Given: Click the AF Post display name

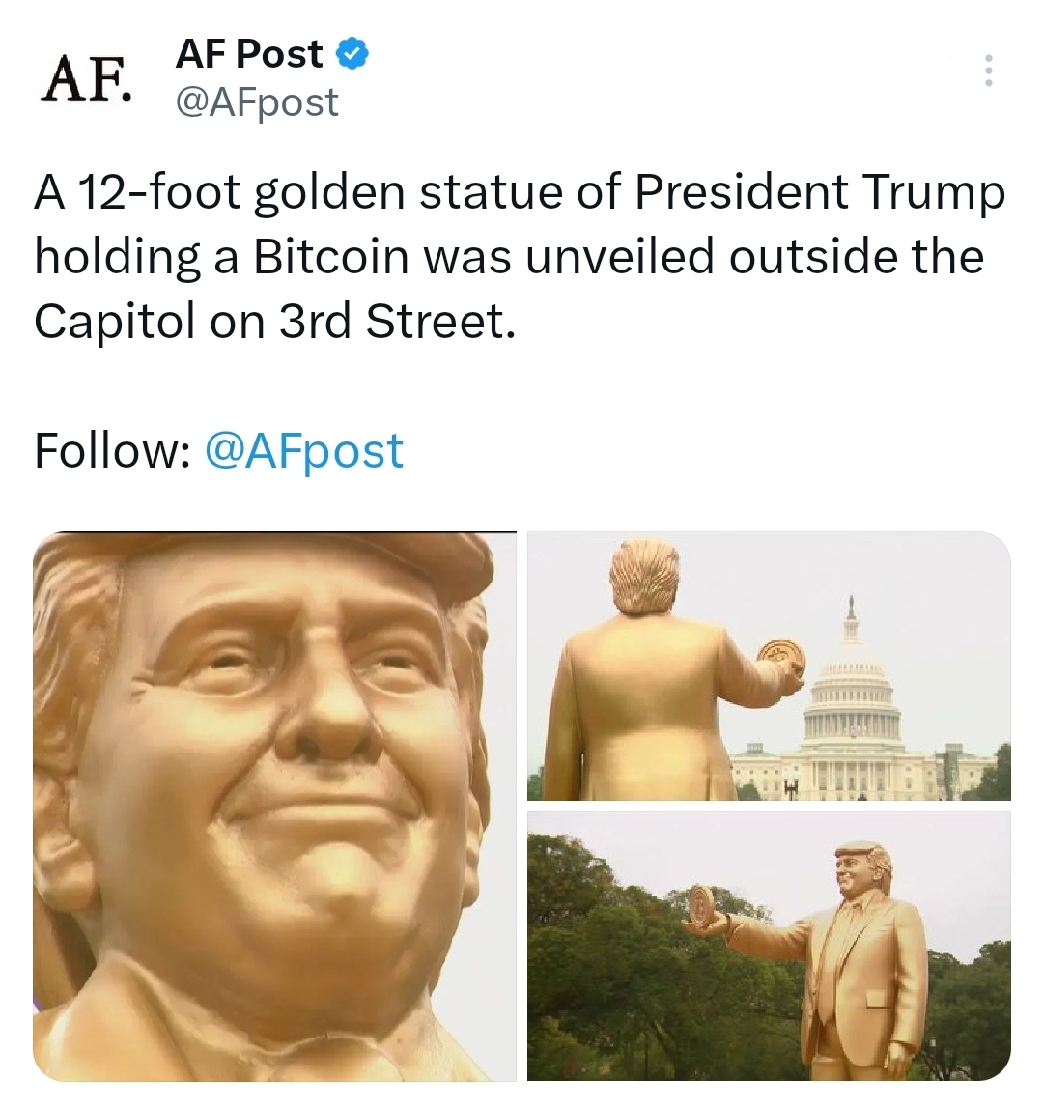Looking at the screenshot, I should click(x=249, y=54).
